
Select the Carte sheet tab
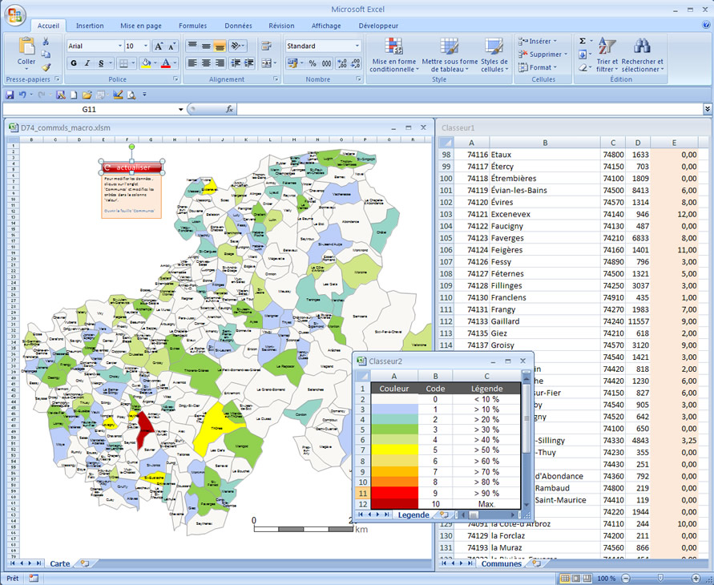[59, 563]
